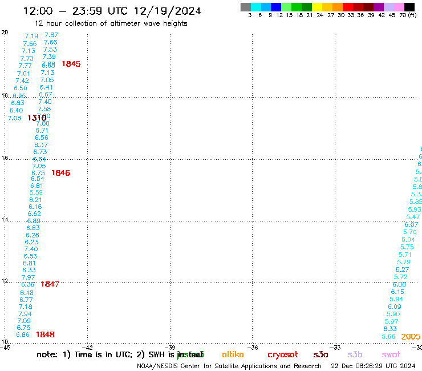
Task: Click the wave height value '6.07'
Action: (x=412, y=224)
